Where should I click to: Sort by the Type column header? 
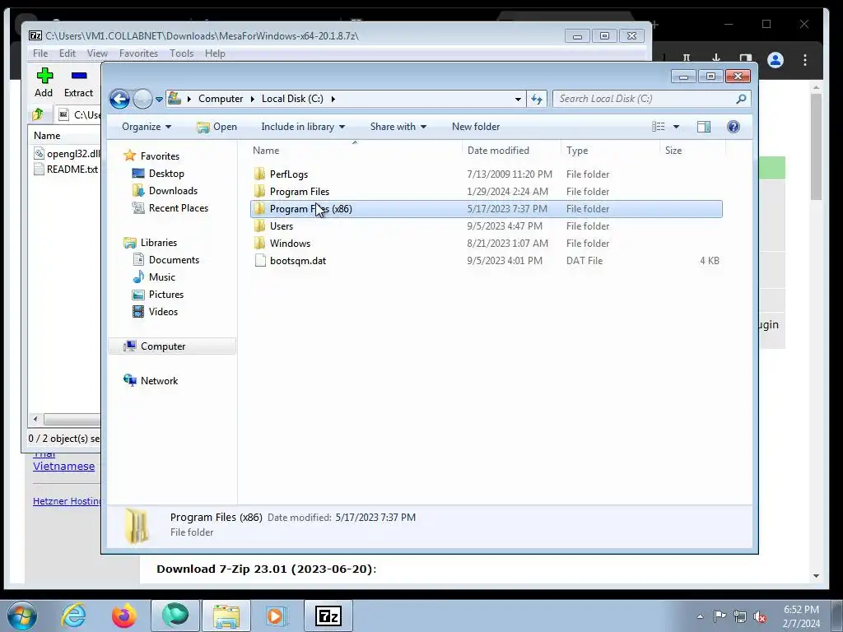point(577,151)
